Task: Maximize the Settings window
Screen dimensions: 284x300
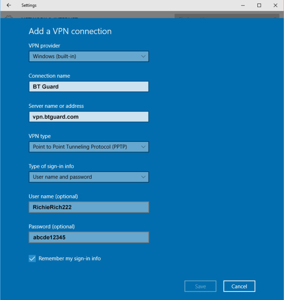Action: coord(259,5)
